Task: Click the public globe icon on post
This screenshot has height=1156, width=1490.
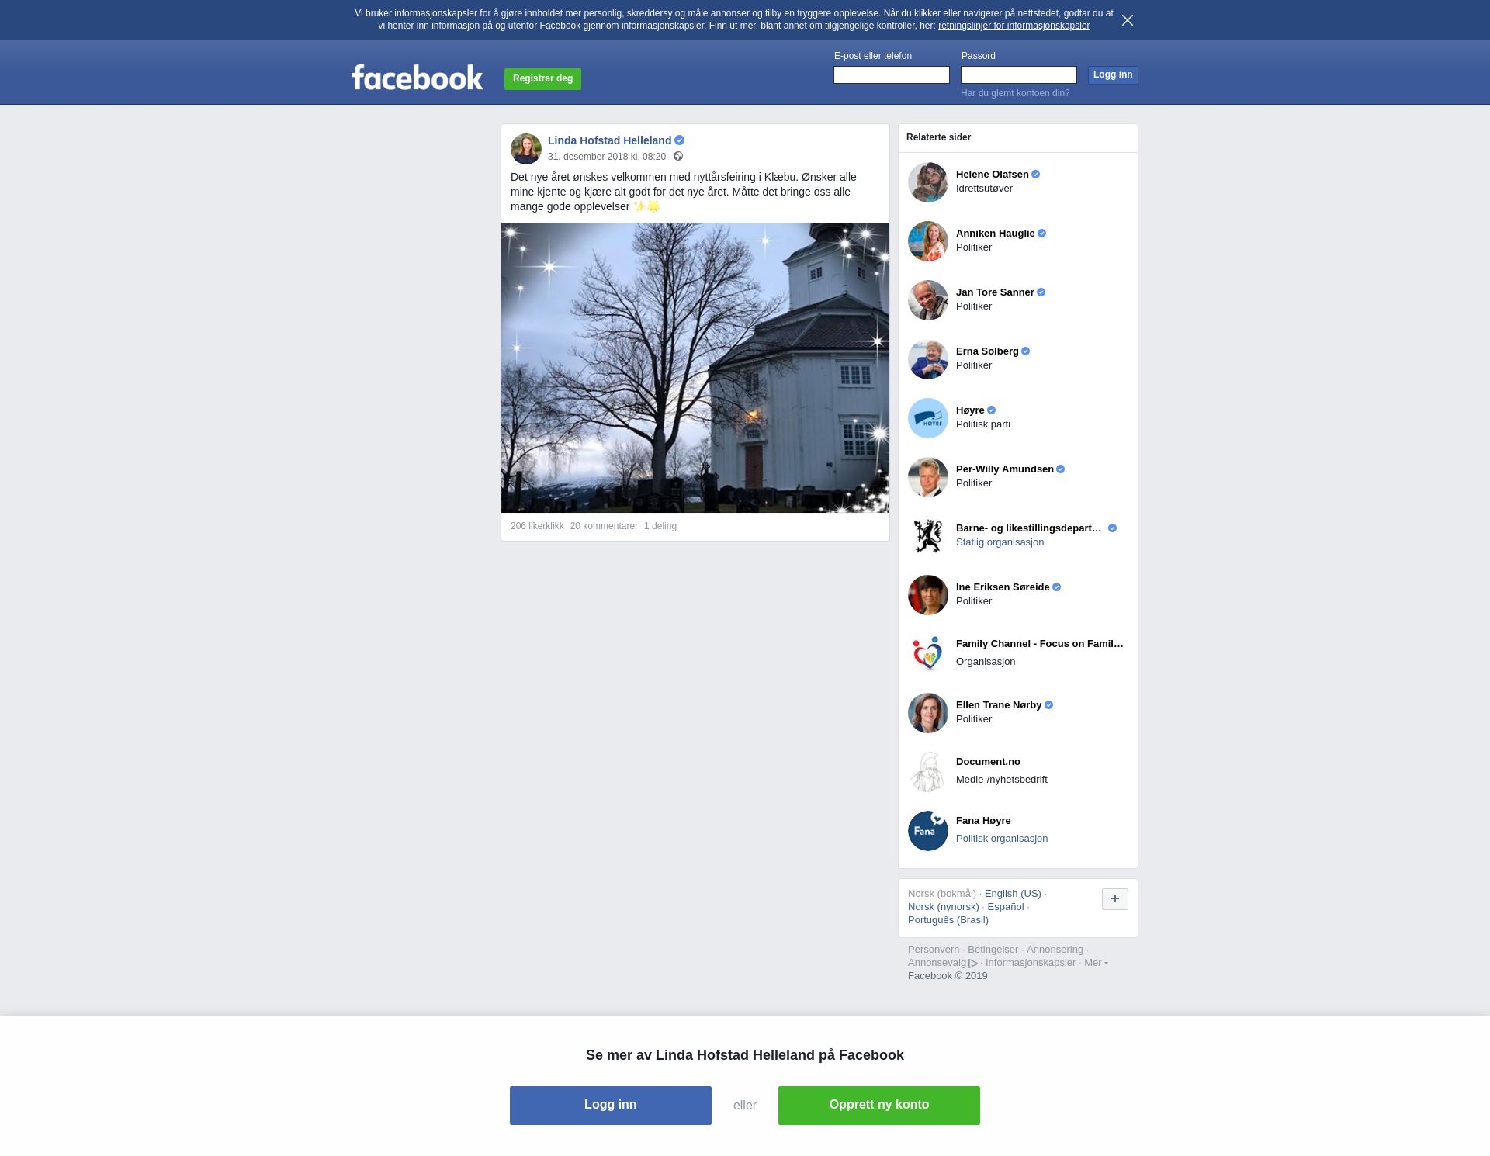Action: [x=678, y=157]
